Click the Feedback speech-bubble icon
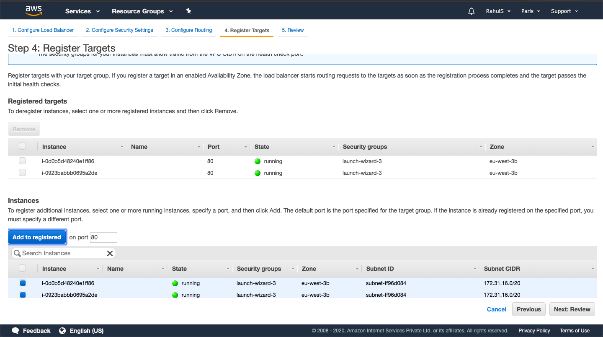Image resolution: width=603 pixels, height=337 pixels. click(15, 331)
